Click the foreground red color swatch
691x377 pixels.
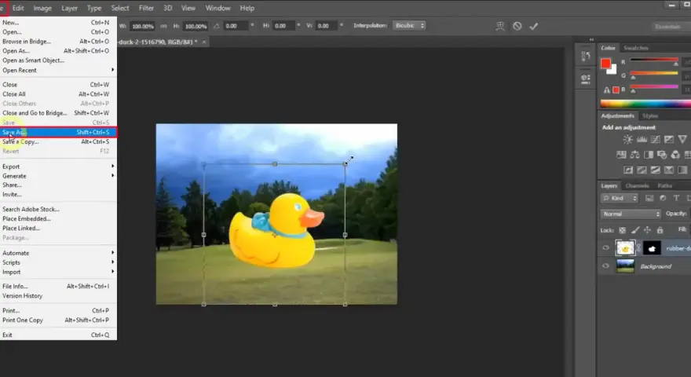tap(605, 64)
